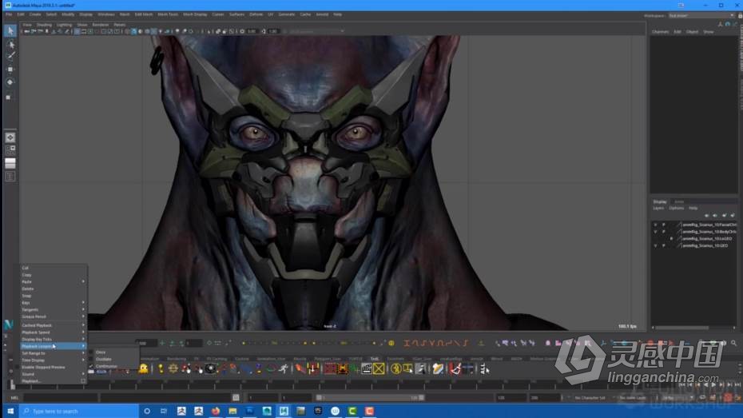Image resolution: width=743 pixels, height=418 pixels.
Task: Choose the Select tool arrow in the toolbox
Action: pos(10,31)
